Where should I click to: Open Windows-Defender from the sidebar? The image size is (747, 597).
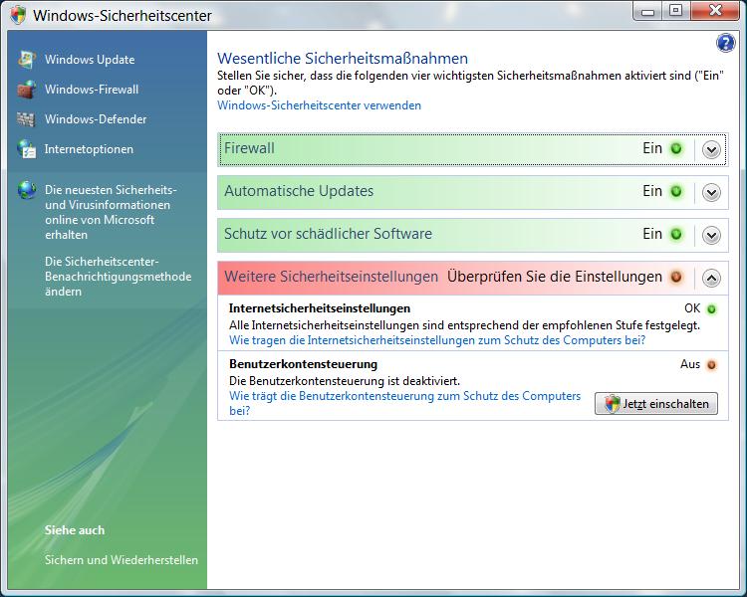click(96, 119)
